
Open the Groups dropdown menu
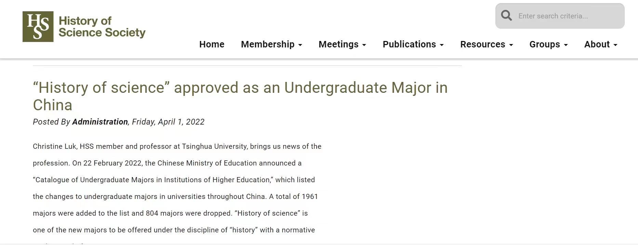[548, 44]
